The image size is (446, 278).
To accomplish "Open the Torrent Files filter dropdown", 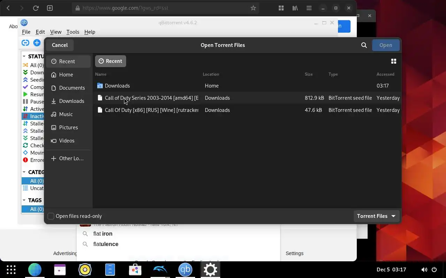I will click(x=376, y=216).
